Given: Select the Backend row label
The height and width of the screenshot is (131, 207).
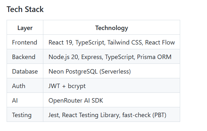Looking at the screenshot, I should tap(24, 57).
